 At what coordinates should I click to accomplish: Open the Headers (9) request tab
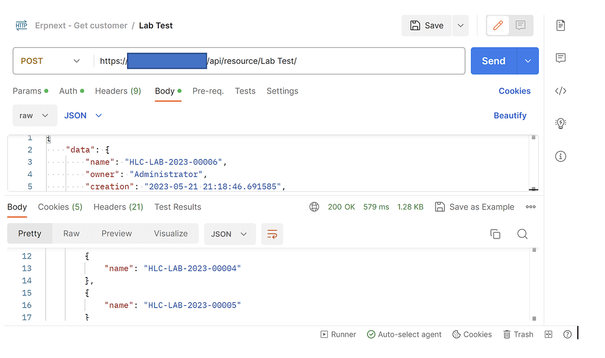point(118,91)
